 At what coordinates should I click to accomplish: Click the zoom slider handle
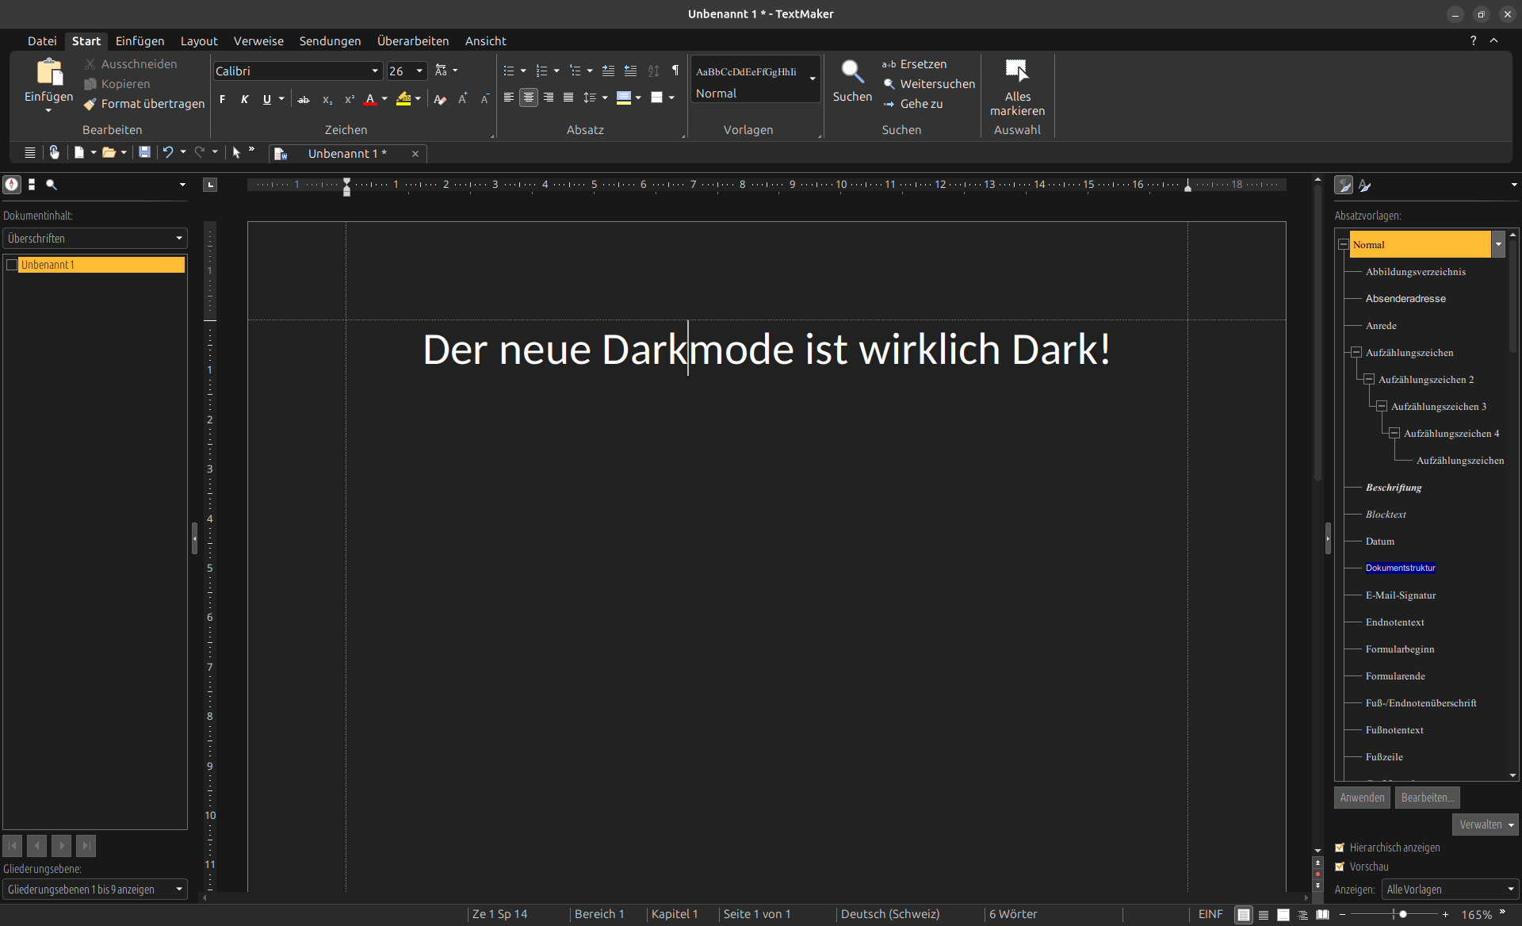1403,914
